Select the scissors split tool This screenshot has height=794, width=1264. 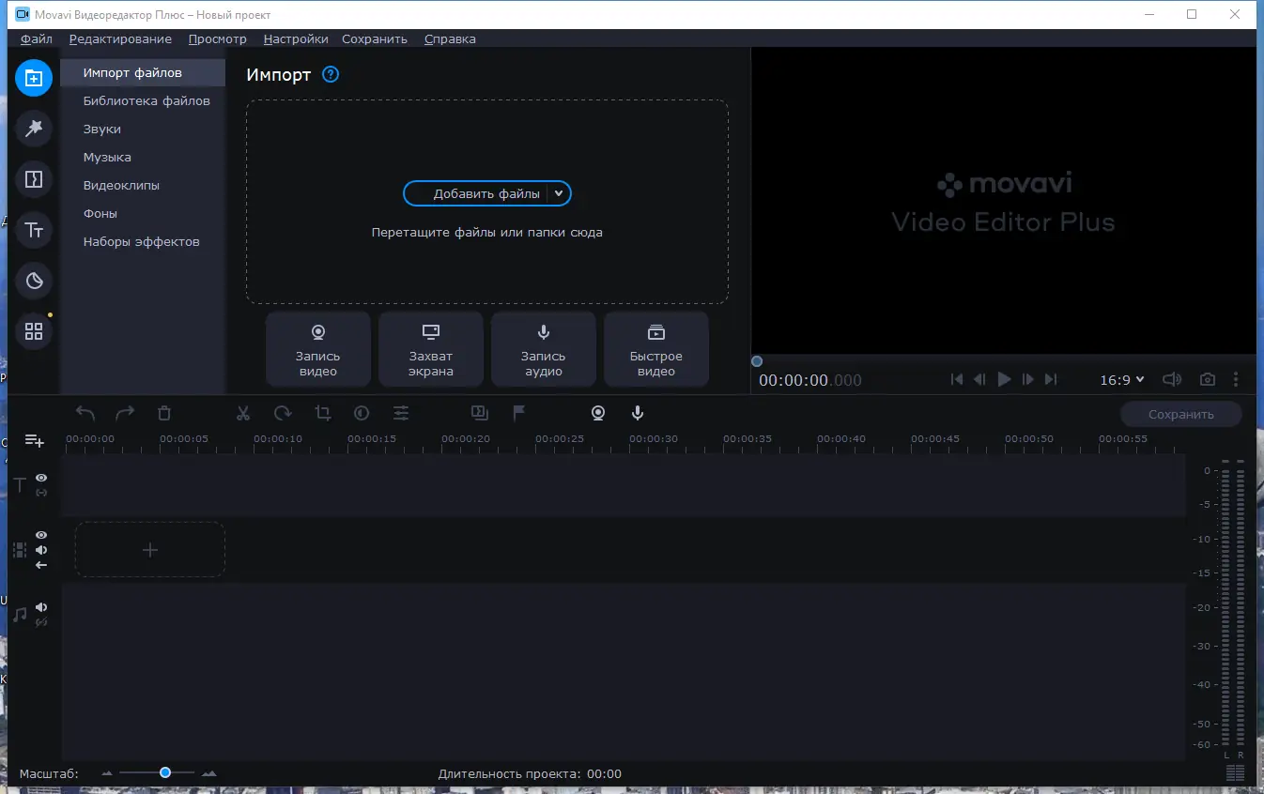pyautogui.click(x=243, y=413)
